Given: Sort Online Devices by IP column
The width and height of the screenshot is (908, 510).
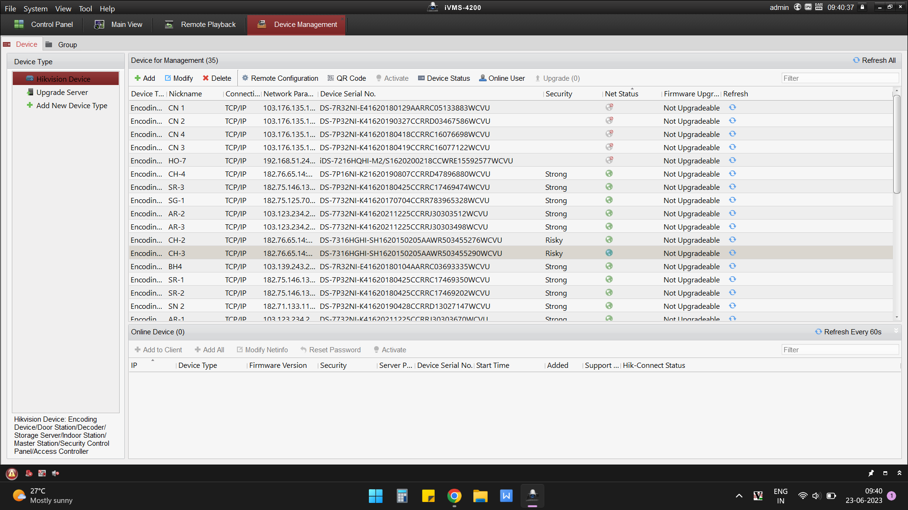Looking at the screenshot, I should click(152, 365).
